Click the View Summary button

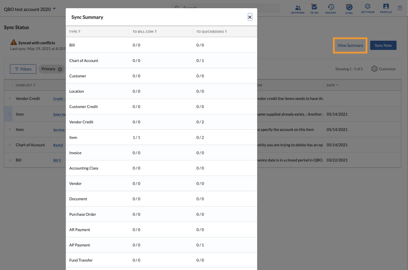tap(350, 46)
